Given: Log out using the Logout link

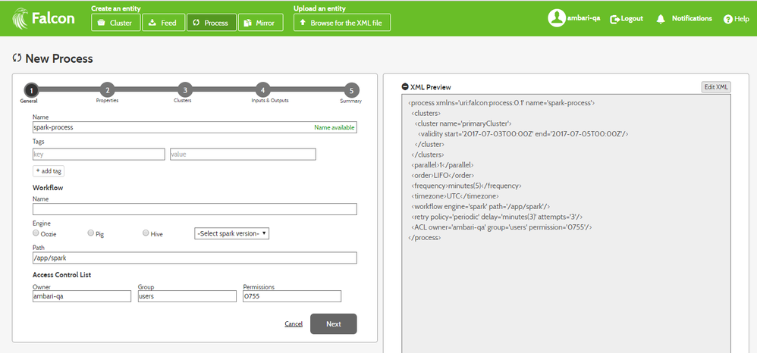Looking at the screenshot, I should coord(627,19).
